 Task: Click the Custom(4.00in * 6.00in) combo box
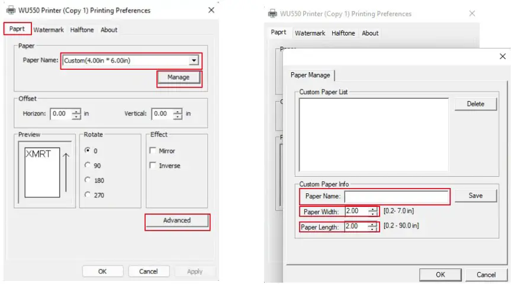[x=131, y=60]
